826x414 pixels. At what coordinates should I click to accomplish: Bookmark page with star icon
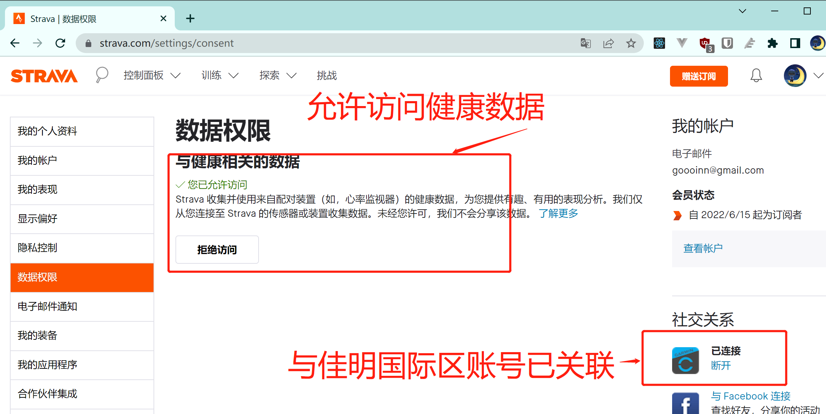coord(631,43)
